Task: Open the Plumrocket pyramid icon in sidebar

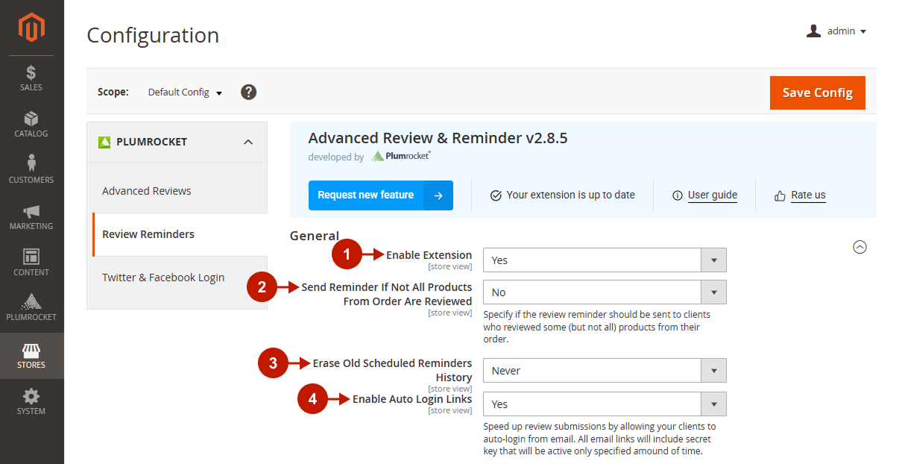Action: (x=31, y=301)
